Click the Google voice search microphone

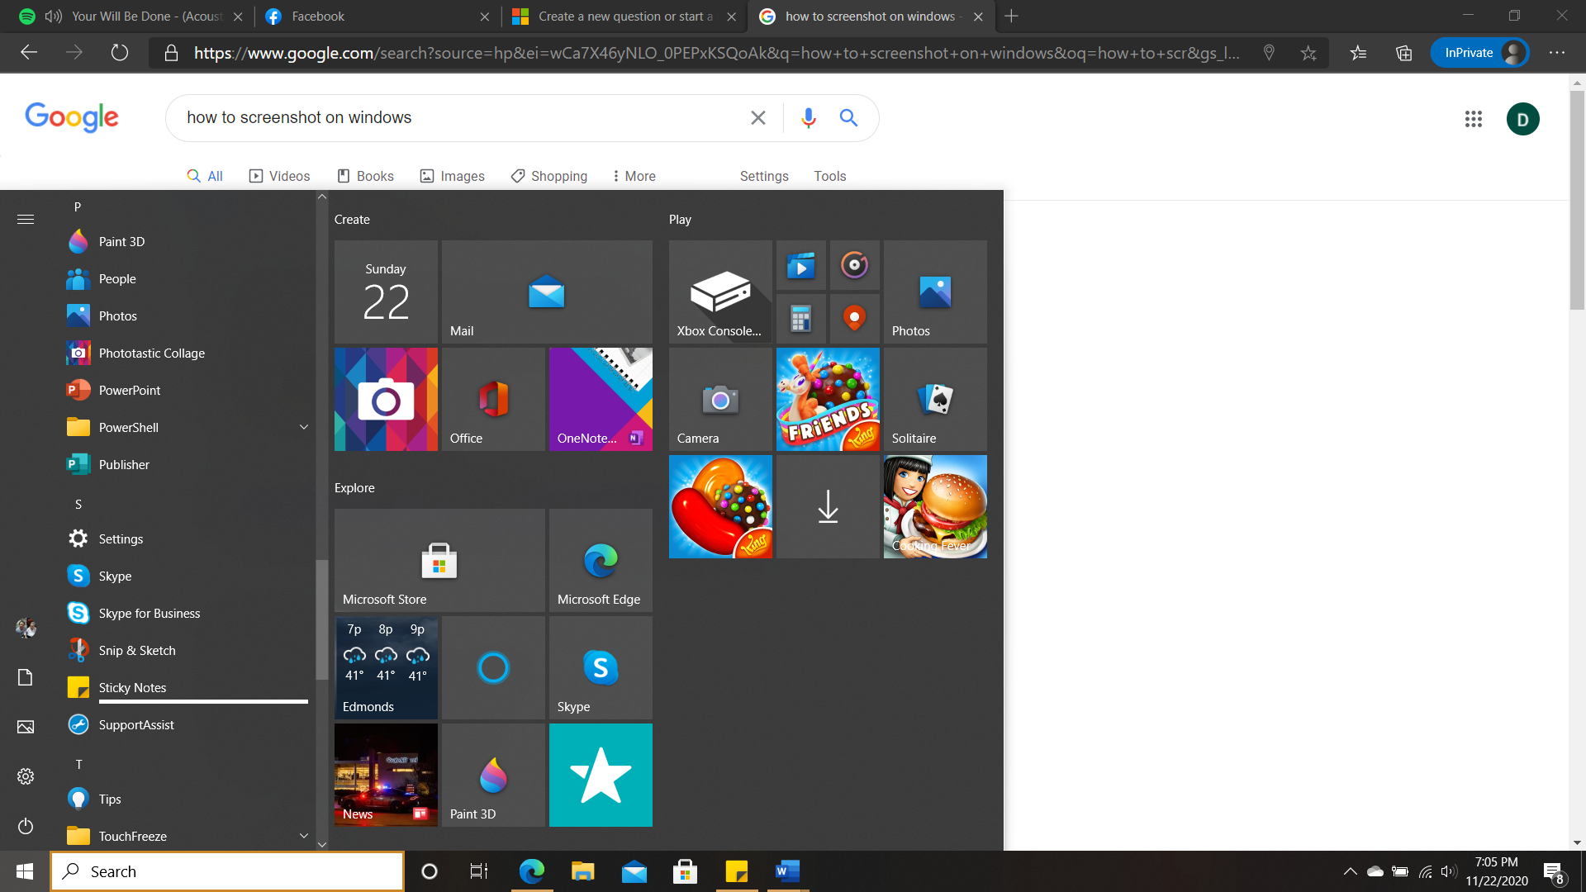click(809, 118)
